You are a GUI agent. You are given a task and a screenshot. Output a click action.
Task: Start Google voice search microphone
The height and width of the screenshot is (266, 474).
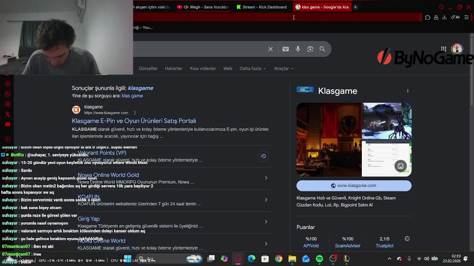pyautogui.click(x=298, y=49)
